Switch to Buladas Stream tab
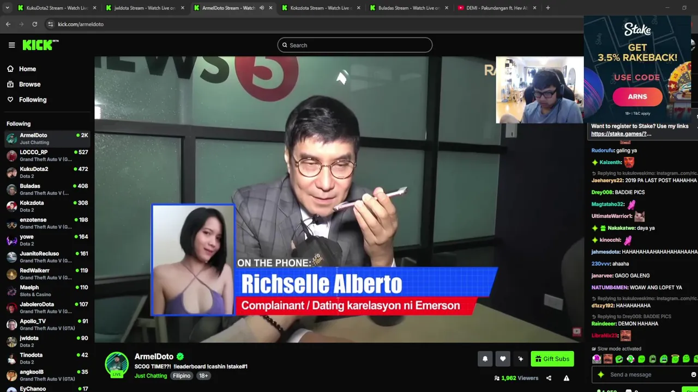This screenshot has width=698, height=392. click(x=408, y=8)
